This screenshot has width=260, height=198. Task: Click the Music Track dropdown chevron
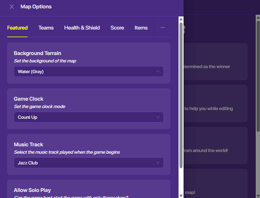click(x=158, y=163)
